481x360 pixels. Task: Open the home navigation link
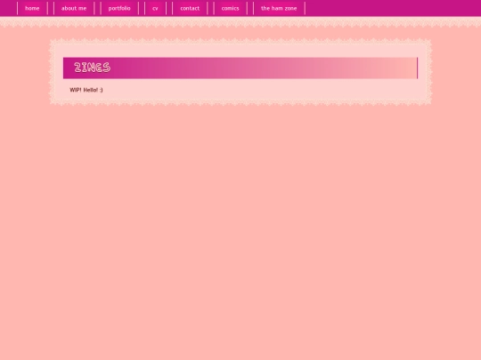(32, 8)
